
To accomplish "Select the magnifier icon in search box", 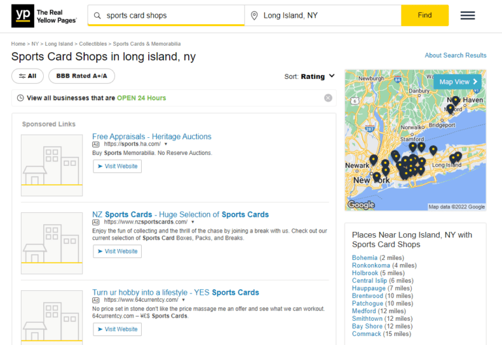I will click(x=97, y=16).
